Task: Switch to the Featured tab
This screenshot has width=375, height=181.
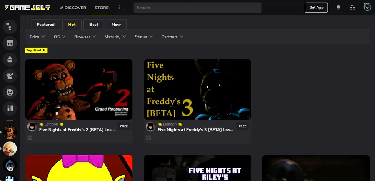Action: coord(46,25)
